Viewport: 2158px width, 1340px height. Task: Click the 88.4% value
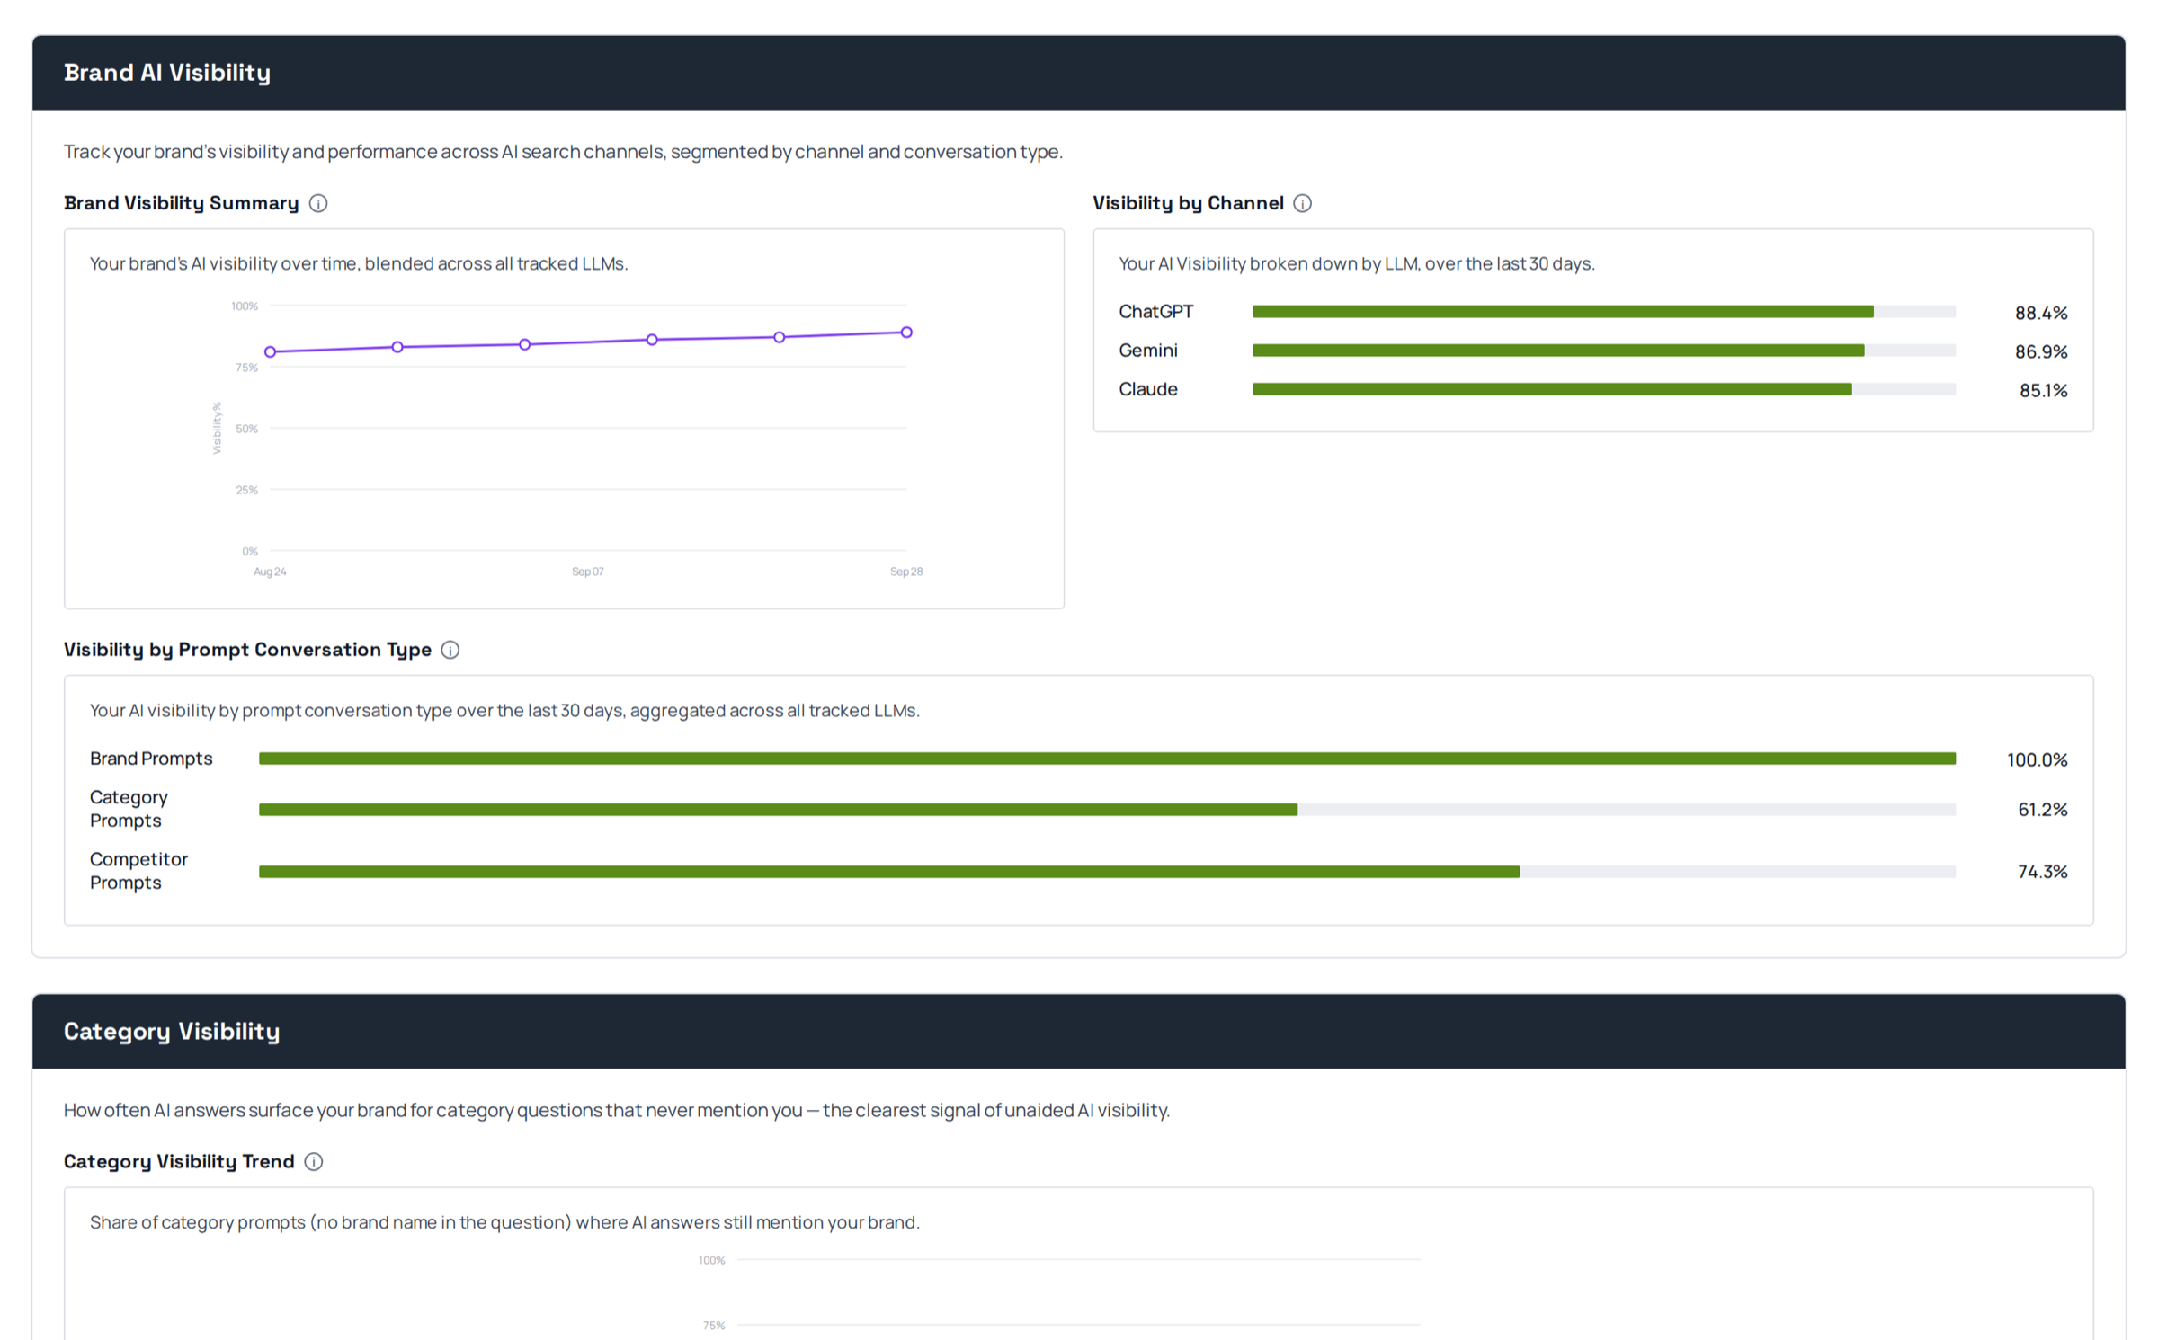click(2040, 313)
